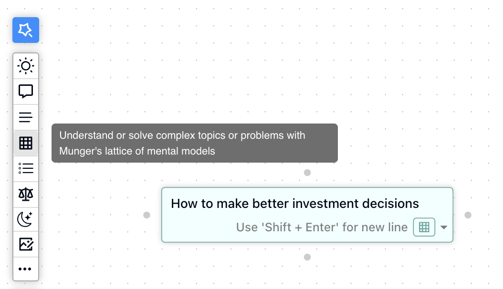503x289 pixels.
Task: Click the bottom resize handle below the prompt box
Action: [307, 257]
